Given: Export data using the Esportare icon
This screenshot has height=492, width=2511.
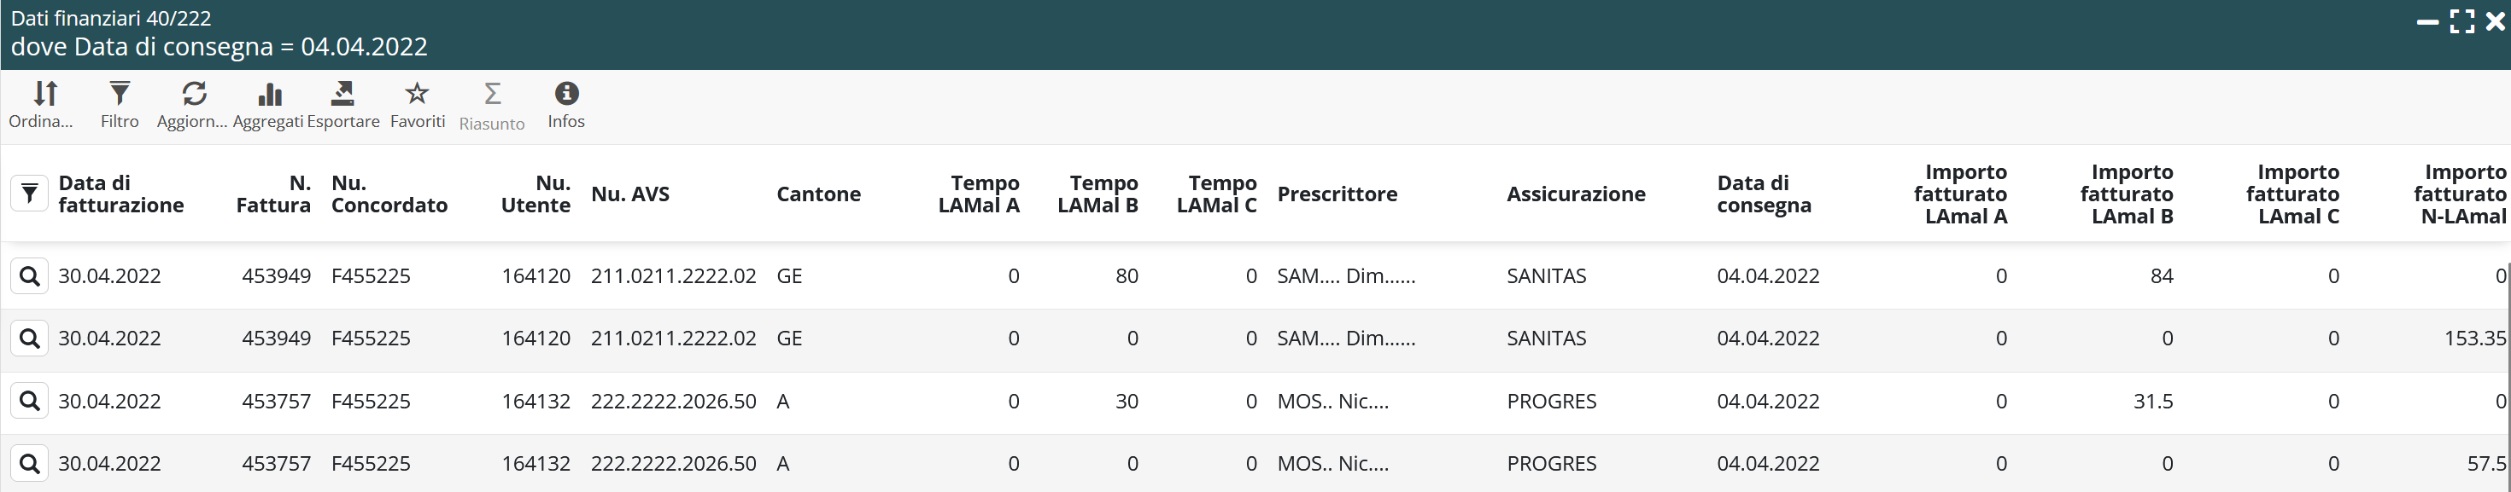Looking at the screenshot, I should pyautogui.click(x=343, y=95).
